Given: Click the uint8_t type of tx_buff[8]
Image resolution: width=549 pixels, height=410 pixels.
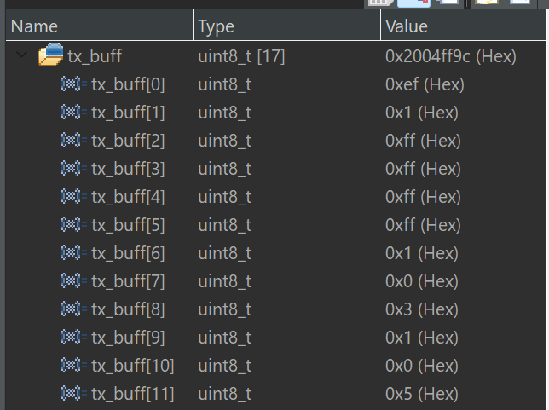Looking at the screenshot, I should point(225,309).
